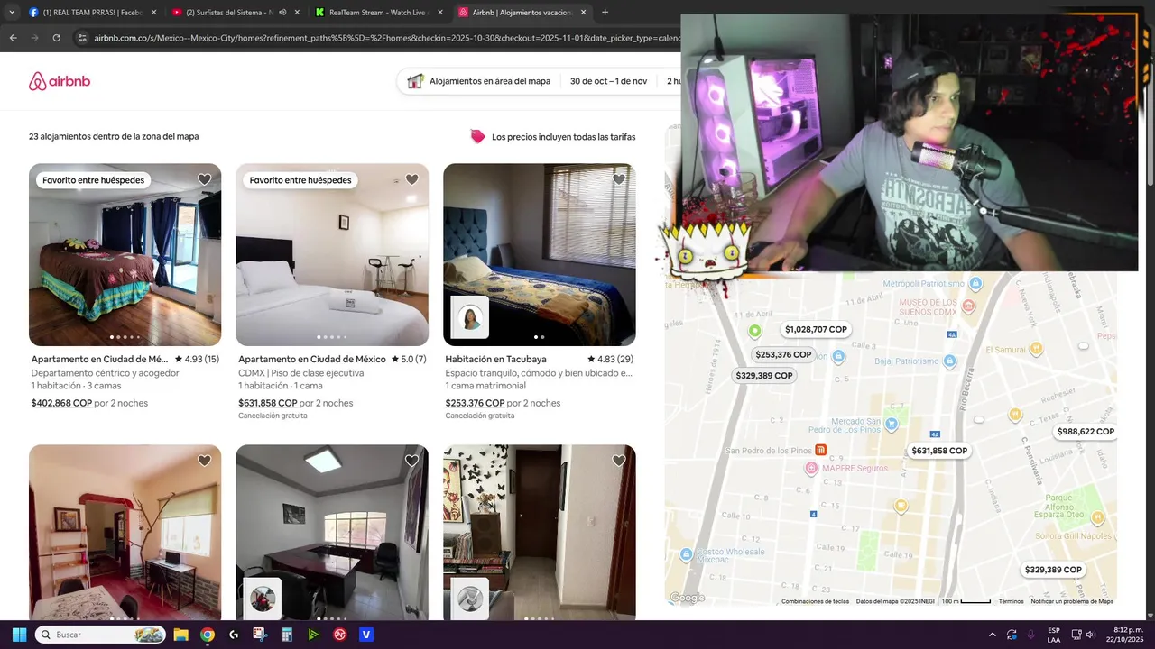Open Snipping Tool from the taskbar
This screenshot has width=1155, height=649.
pyautogui.click(x=260, y=635)
